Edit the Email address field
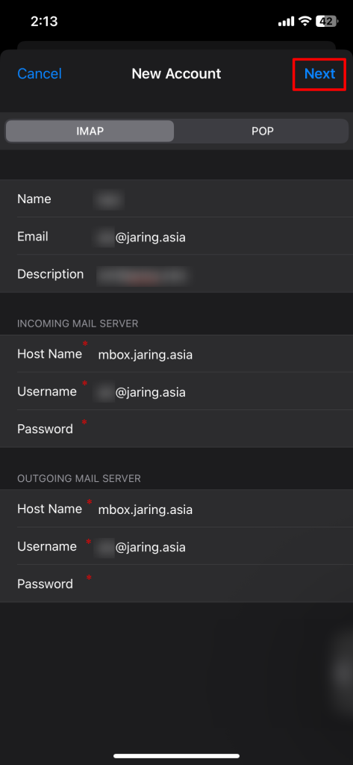353x765 pixels. click(x=176, y=237)
